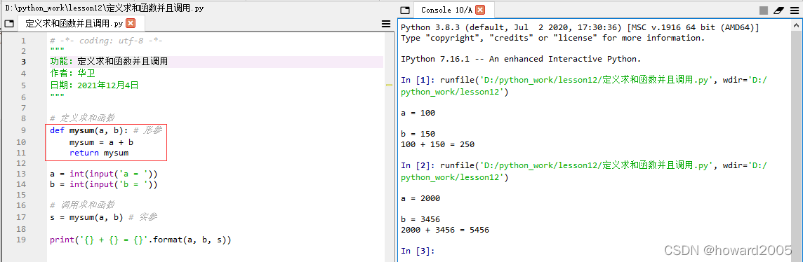Click 'IPython 7.16.1 -- An enhanced Interactive Python.' text

521,60
